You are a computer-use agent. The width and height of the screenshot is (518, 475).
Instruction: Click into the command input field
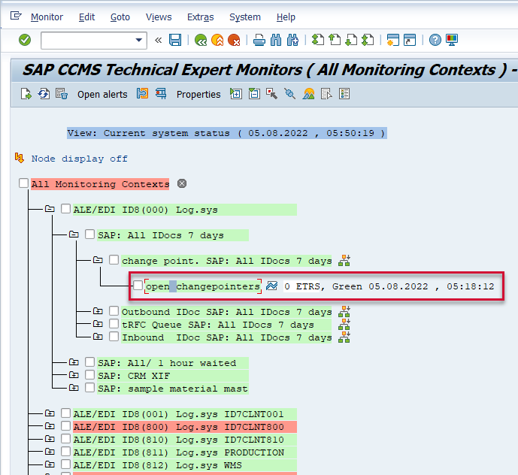point(86,40)
